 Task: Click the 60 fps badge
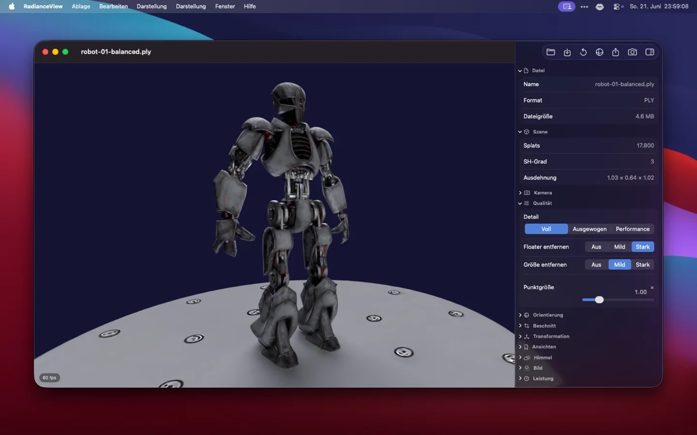tap(49, 378)
